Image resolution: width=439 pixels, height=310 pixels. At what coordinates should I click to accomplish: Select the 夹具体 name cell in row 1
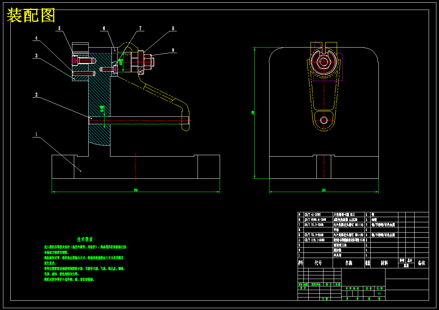coord(349,255)
